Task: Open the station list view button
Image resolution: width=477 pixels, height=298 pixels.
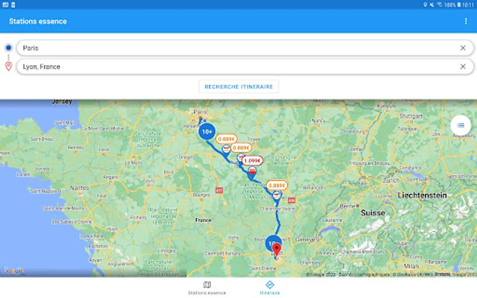Action: click(x=460, y=125)
